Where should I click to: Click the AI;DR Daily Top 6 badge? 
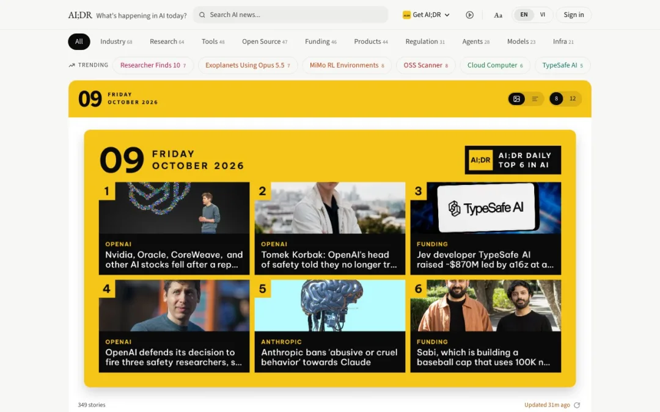513,160
